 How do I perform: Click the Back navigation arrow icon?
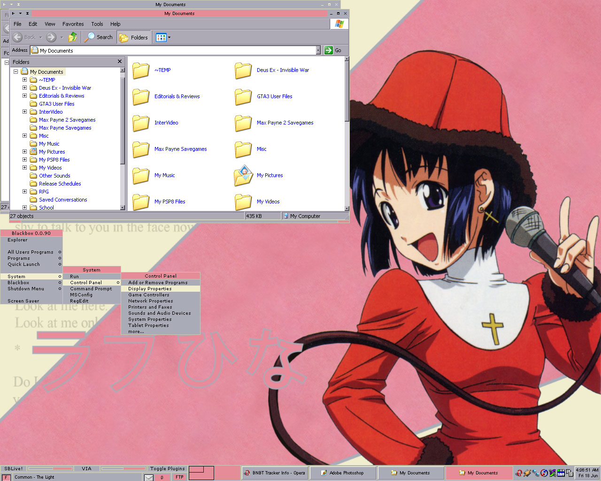[x=17, y=37]
